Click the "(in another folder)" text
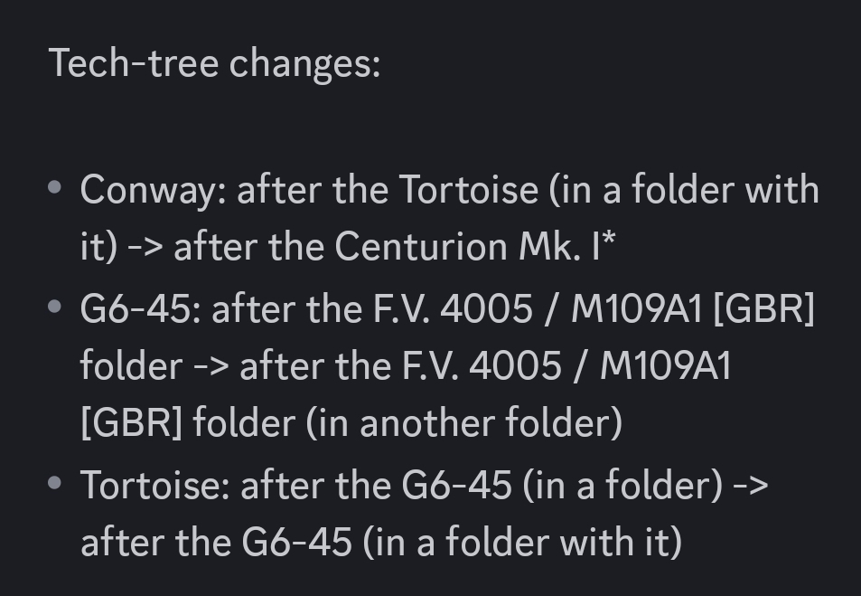Image resolution: width=861 pixels, height=596 pixels. pyautogui.click(x=464, y=424)
